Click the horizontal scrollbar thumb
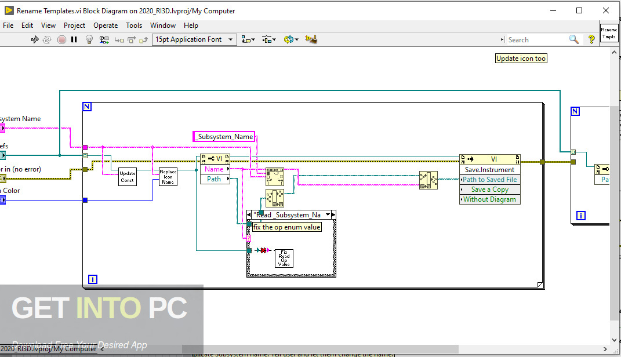The width and height of the screenshot is (621, 357). click(x=320, y=349)
